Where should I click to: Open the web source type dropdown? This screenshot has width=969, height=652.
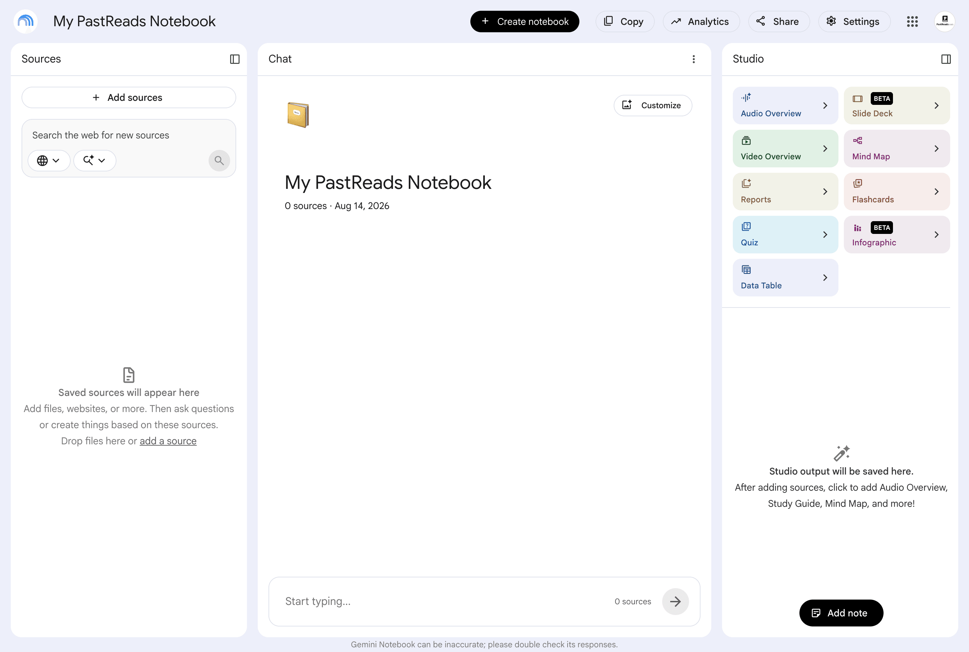pos(49,161)
